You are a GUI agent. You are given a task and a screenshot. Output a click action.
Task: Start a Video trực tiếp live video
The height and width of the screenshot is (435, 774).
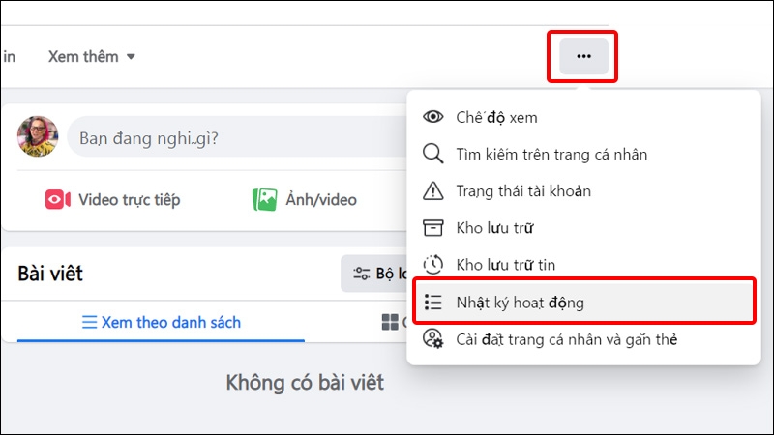click(x=112, y=200)
